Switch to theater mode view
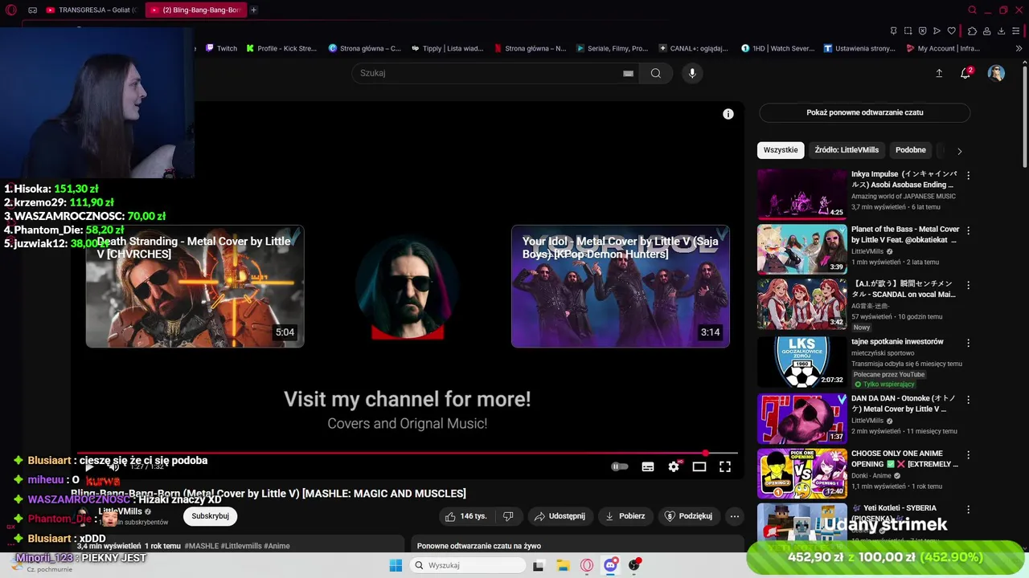Screen dimensions: 1029x578 coord(699,466)
